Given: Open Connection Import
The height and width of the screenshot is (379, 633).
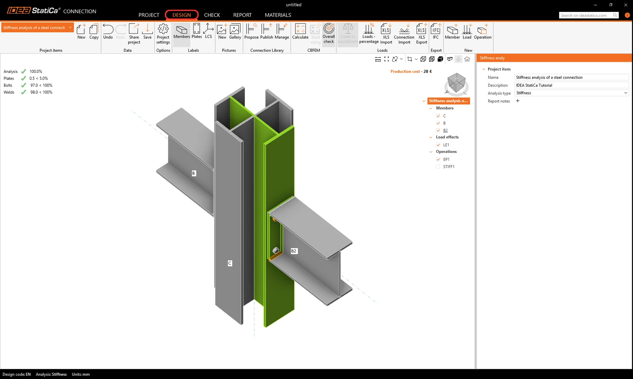Looking at the screenshot, I should [404, 34].
